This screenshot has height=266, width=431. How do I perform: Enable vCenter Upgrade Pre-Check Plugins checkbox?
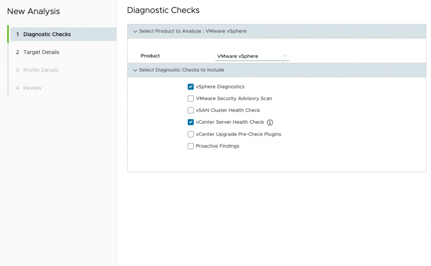point(191,134)
